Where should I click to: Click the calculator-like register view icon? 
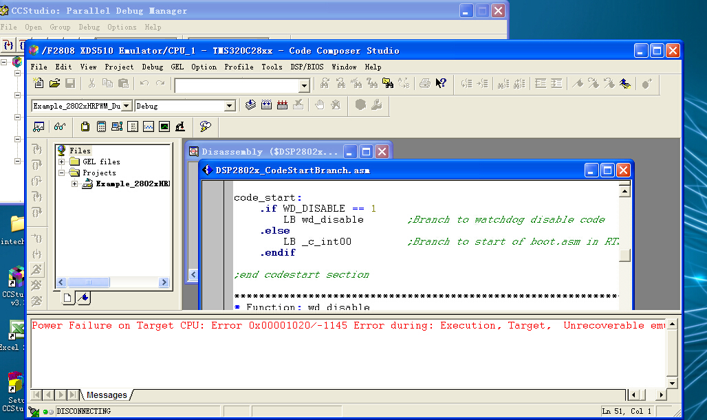point(102,126)
